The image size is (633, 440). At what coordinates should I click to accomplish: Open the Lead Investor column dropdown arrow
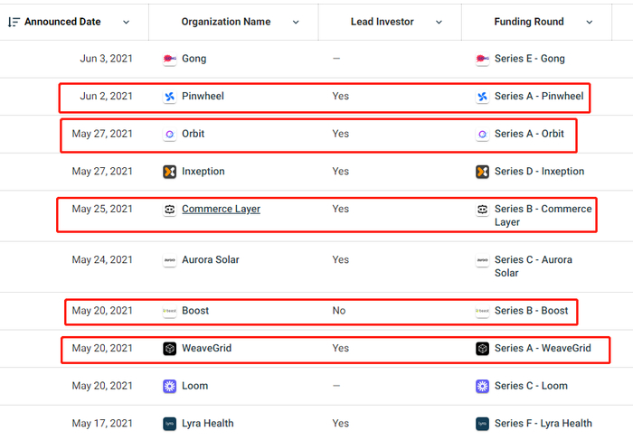pos(439,23)
